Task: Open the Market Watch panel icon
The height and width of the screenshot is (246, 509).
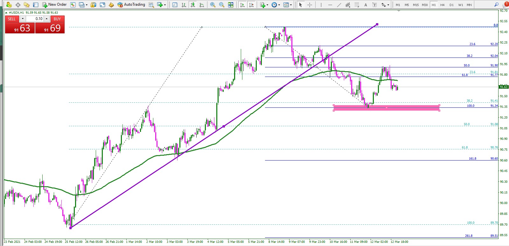Action: [36, 5]
